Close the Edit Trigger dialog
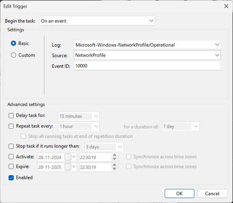 point(226,6)
